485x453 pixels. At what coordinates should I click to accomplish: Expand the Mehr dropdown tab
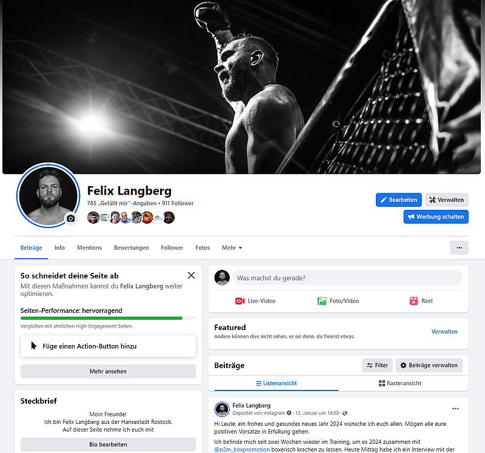[232, 247]
